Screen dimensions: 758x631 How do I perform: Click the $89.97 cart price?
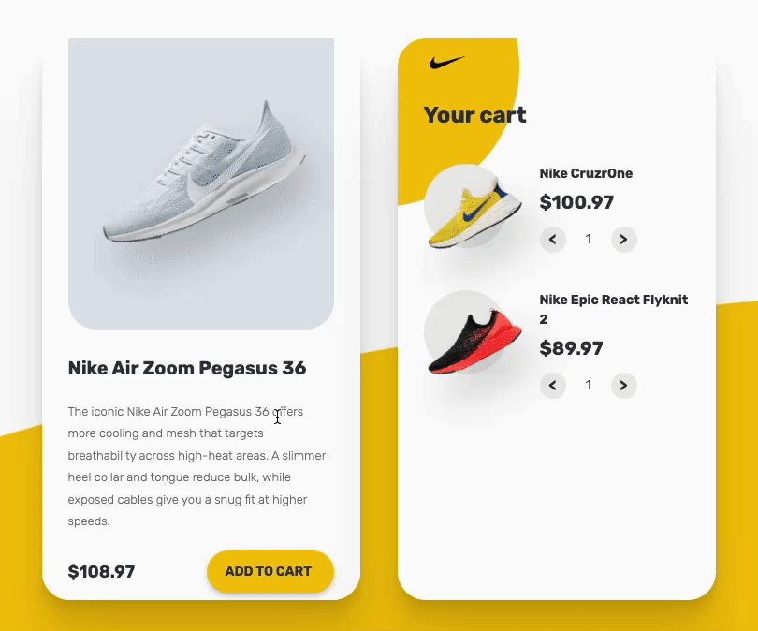(572, 348)
